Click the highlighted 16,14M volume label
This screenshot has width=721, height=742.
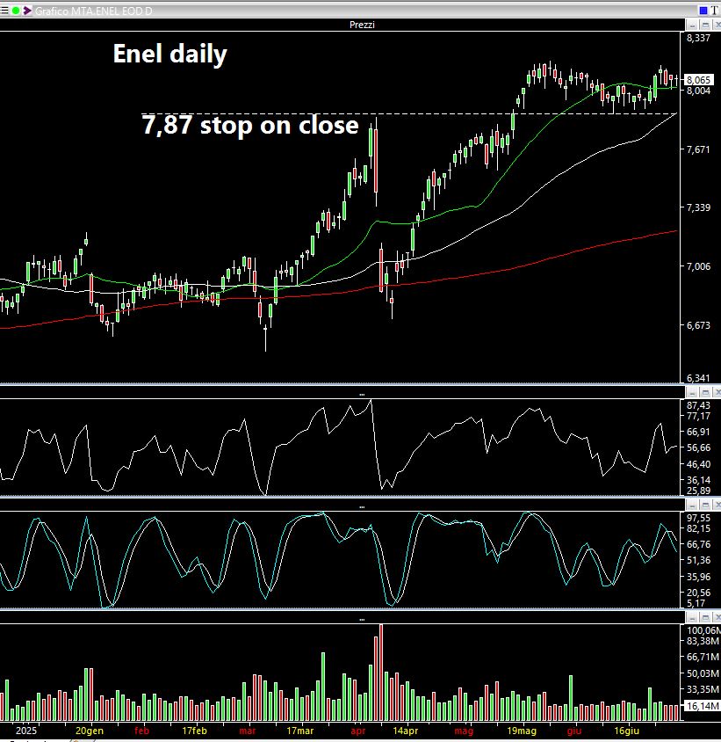click(702, 706)
